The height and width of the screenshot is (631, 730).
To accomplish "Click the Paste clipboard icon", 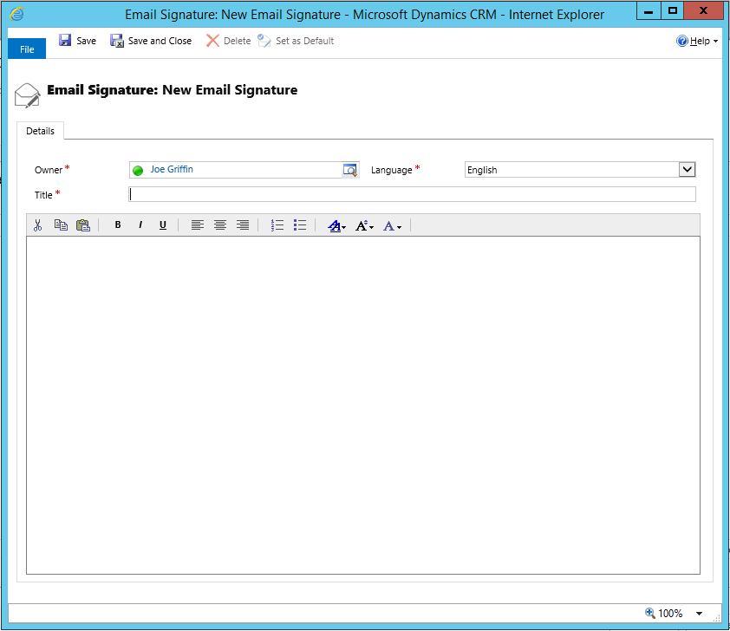I will point(83,225).
